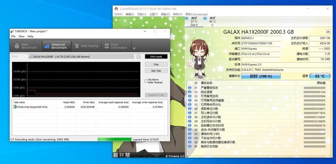
Task: Click status circle for attribute 01 严重警告标志
Action: point(190,88)
